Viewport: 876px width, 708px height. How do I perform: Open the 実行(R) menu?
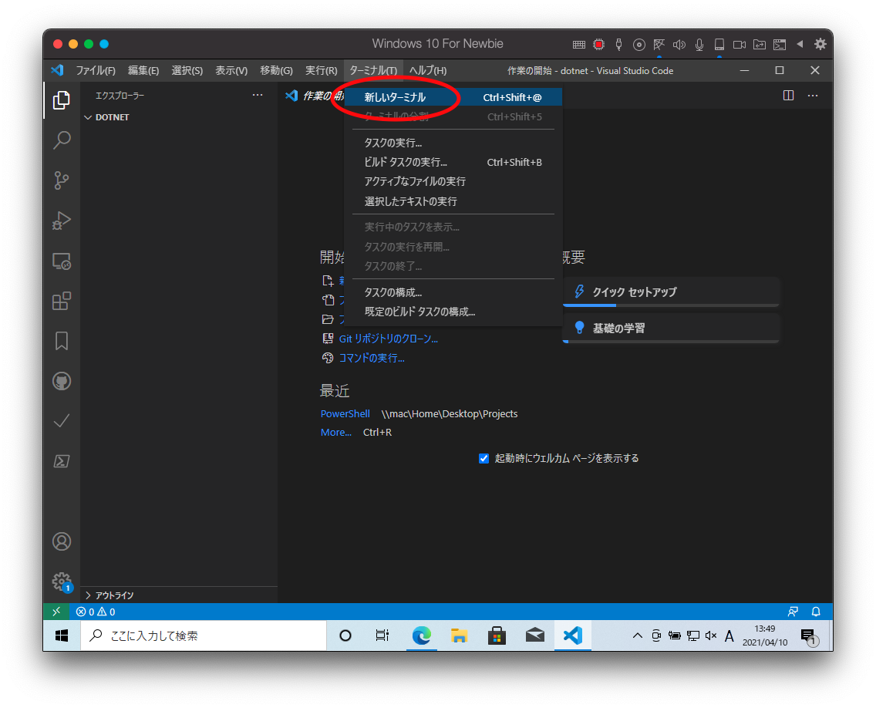[322, 70]
